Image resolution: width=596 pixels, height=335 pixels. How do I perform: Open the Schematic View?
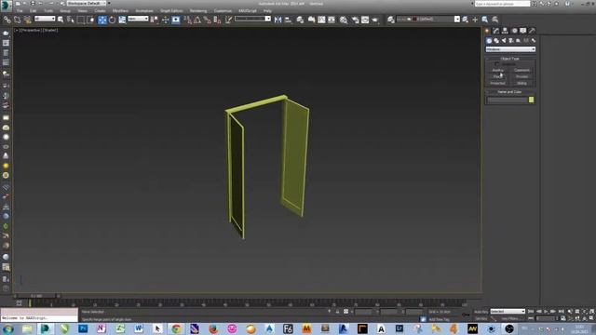pyautogui.click(x=332, y=20)
